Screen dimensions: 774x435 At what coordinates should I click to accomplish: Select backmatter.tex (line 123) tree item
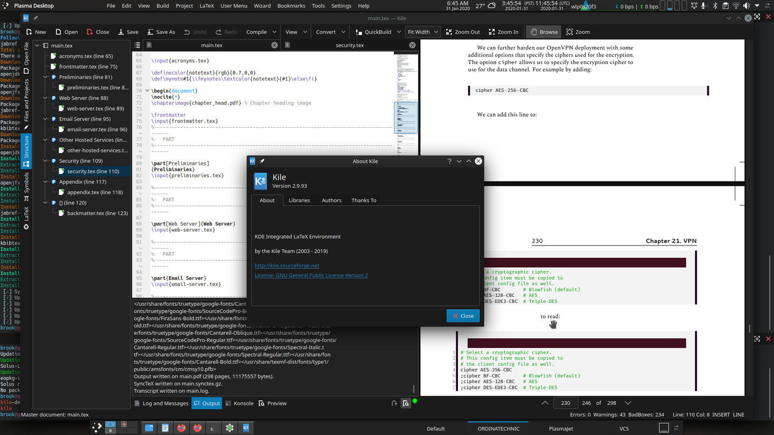(97, 213)
